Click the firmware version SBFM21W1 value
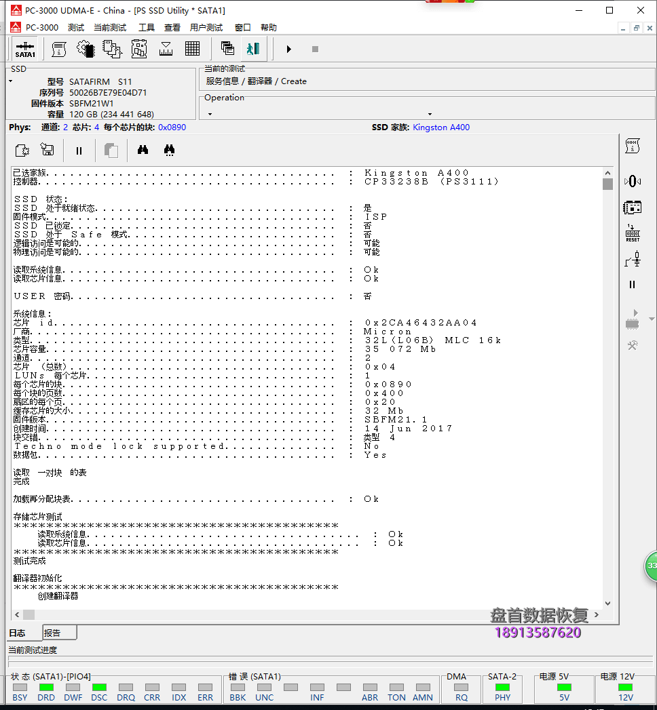Image resolution: width=657 pixels, height=710 pixels. pyautogui.click(x=92, y=103)
